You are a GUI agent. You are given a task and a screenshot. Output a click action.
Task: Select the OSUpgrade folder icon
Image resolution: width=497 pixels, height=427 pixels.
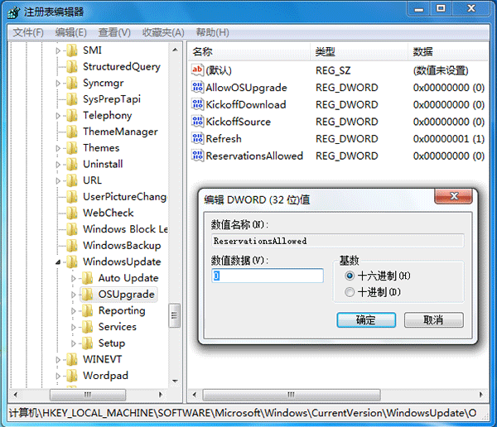pos(87,295)
